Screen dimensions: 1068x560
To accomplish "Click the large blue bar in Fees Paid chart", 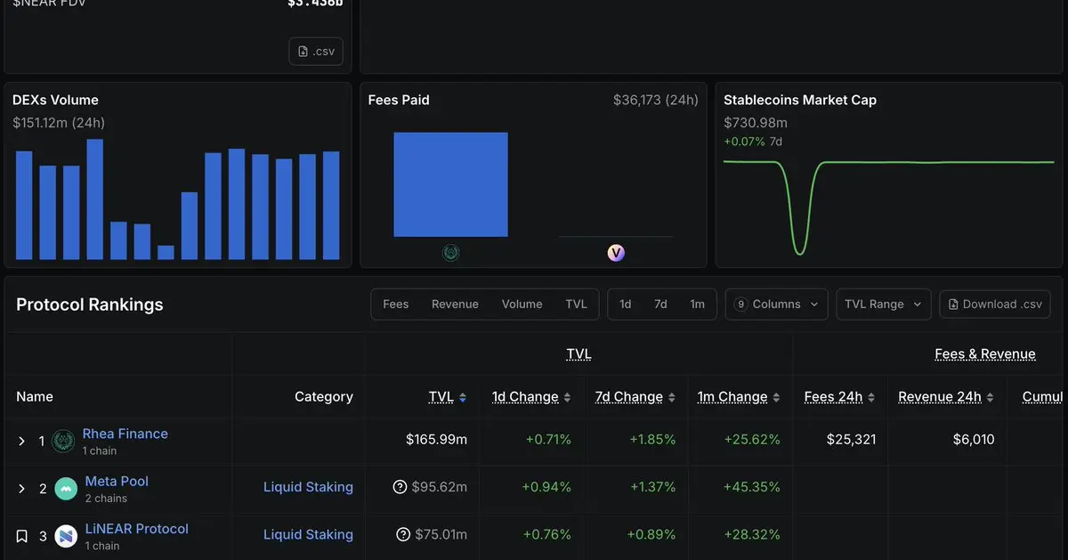I will pos(450,184).
